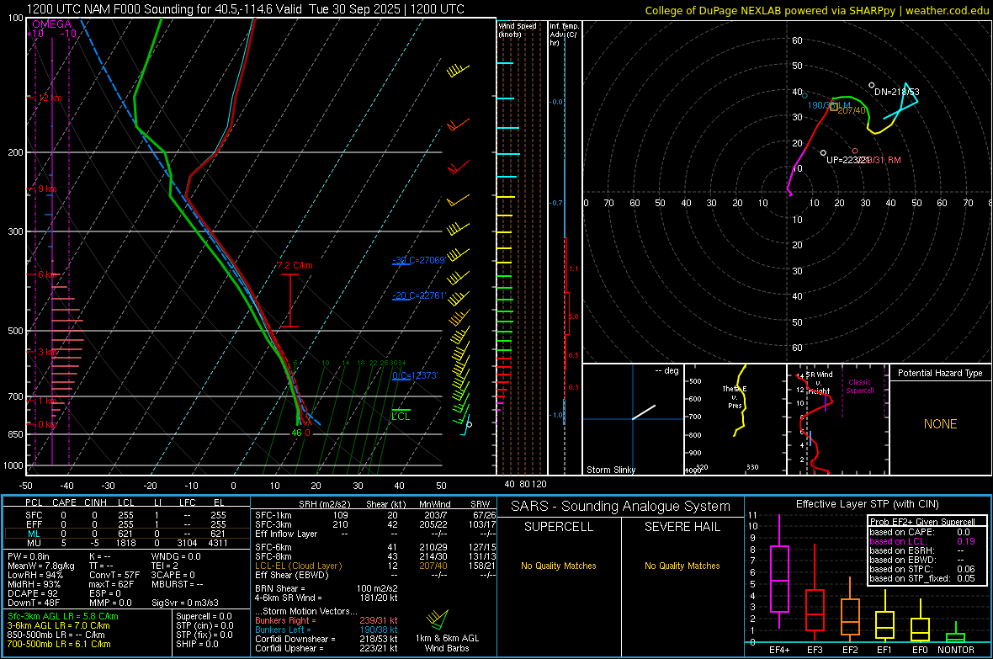Select the 12 km height marker
The width and height of the screenshot is (993, 659).
pos(50,98)
